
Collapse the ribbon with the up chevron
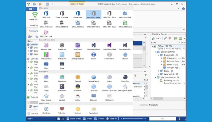point(178,9)
